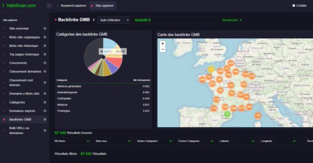Image resolution: width=313 pixels, height=163 pixels.
Task: Tick the checkbox right of the Longitude filter
Action: tap(304, 141)
